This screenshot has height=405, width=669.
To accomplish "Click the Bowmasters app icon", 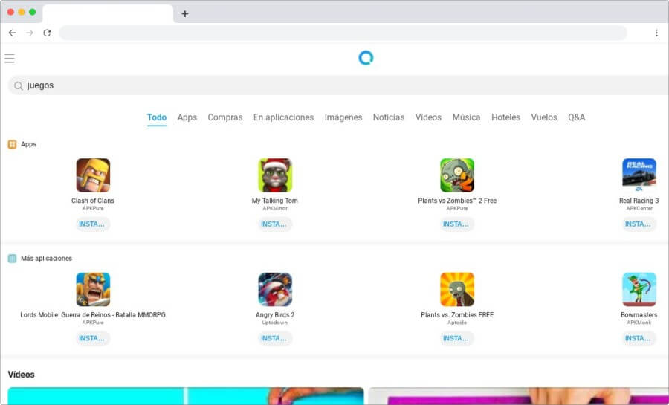I will pos(639,290).
